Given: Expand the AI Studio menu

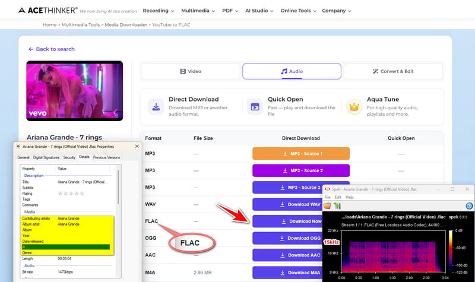Looking at the screenshot, I should tap(259, 11).
